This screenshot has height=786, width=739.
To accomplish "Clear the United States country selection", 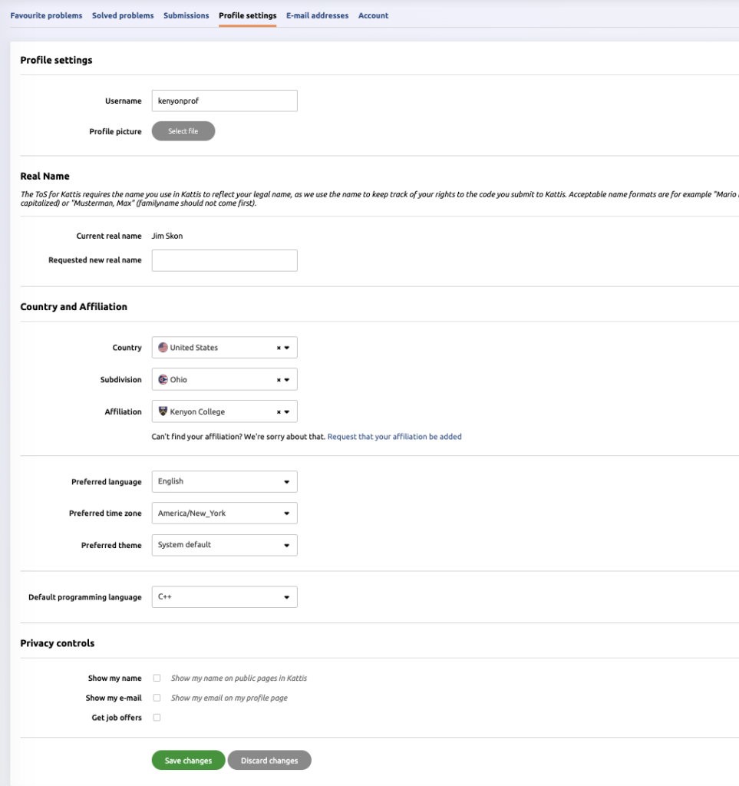I will pos(279,348).
